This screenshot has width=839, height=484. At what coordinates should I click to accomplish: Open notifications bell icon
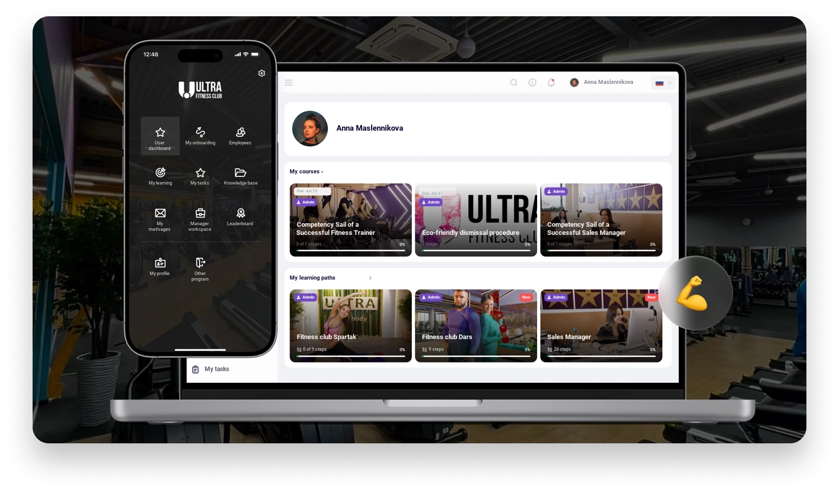click(x=551, y=82)
